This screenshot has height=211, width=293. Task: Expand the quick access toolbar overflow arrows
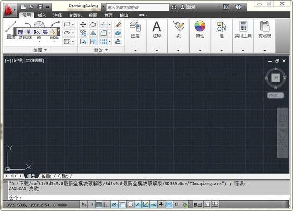point(48,7)
